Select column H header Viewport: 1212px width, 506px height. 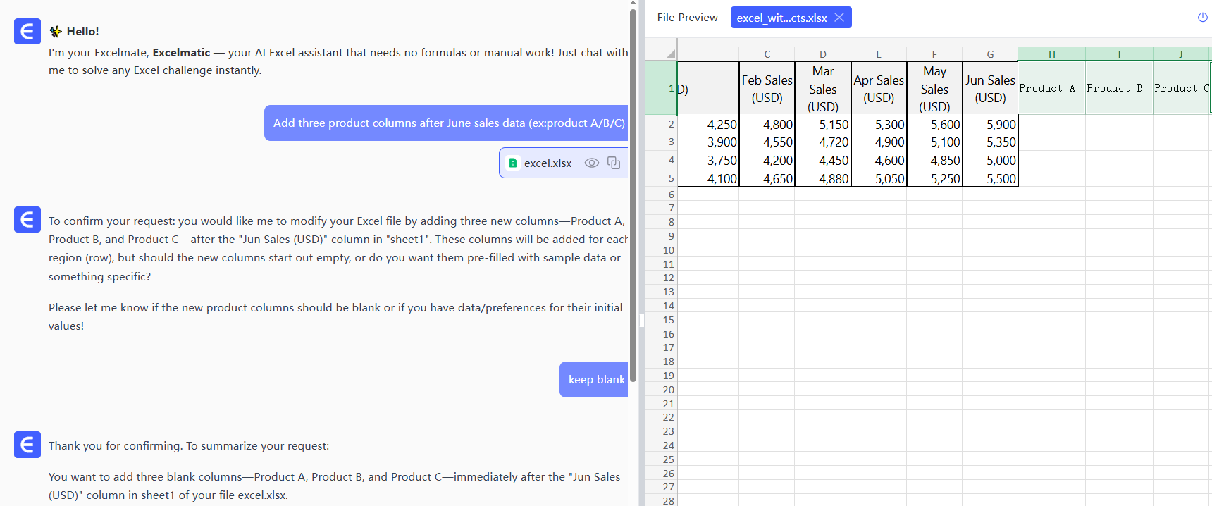1051,54
